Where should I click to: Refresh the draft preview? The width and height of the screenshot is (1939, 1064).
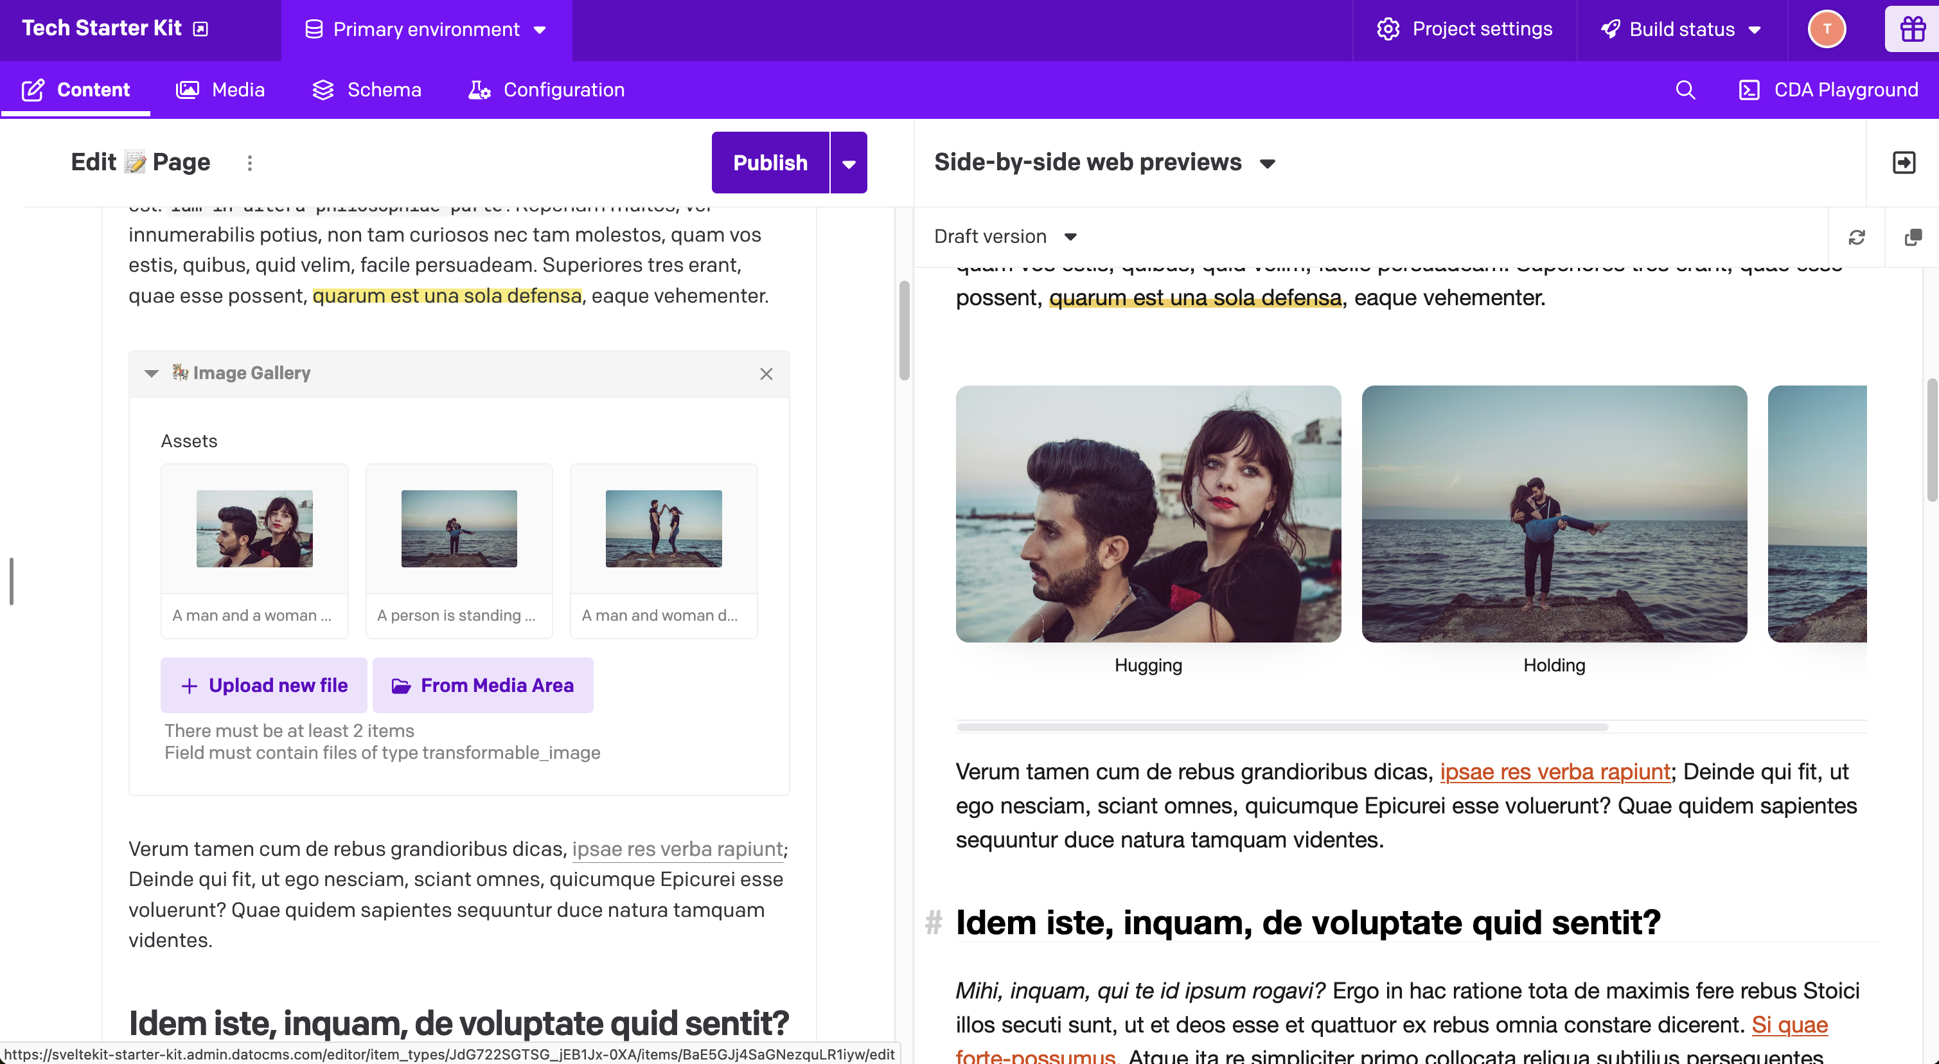[x=1857, y=236]
